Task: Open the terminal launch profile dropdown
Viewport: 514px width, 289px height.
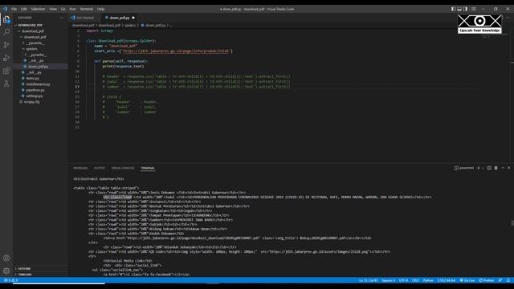Action: point(483,168)
